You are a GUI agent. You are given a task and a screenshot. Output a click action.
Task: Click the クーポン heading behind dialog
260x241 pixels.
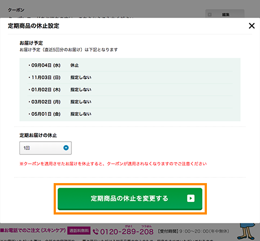16,10
